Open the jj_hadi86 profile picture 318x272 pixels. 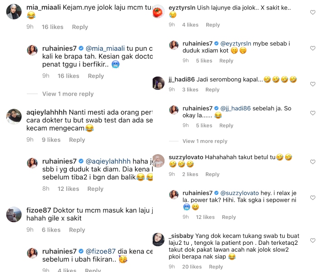coord(159,83)
